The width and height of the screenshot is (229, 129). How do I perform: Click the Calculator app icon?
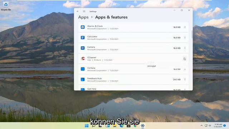pyautogui.click(x=83, y=38)
